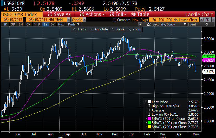Open the Daily periodicity dropdown
Screen dimensions: 216x138
click(74, 24)
